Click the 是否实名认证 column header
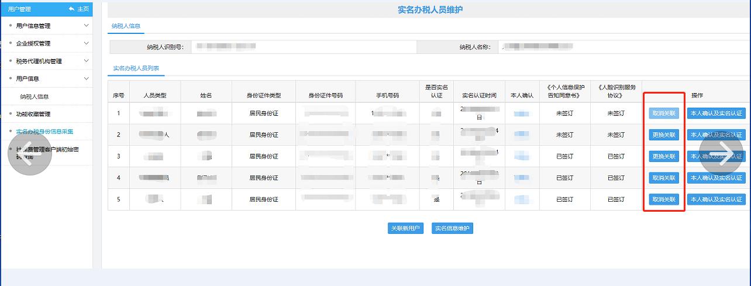This screenshot has height=286, width=751. 436,91
